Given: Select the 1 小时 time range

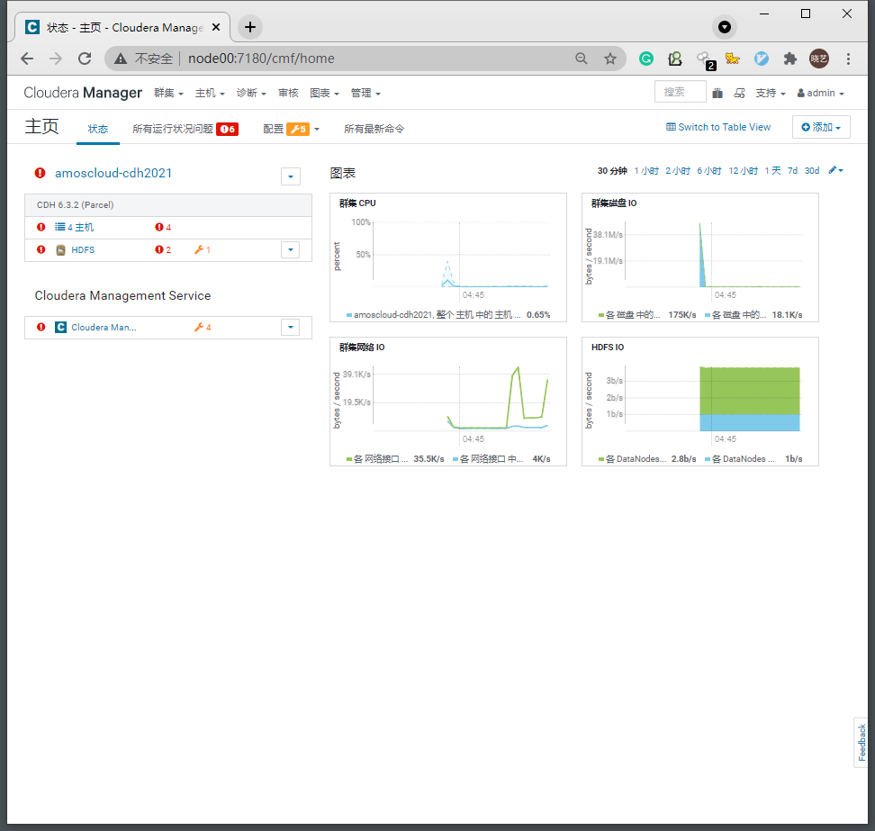Looking at the screenshot, I should [x=646, y=171].
